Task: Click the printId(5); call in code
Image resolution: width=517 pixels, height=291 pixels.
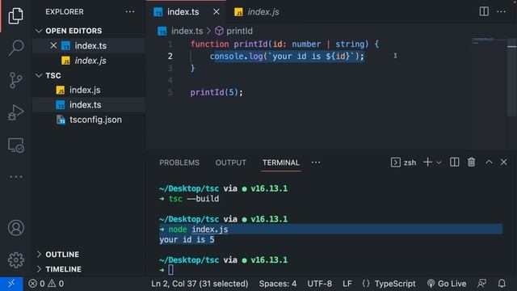Action: coord(216,92)
